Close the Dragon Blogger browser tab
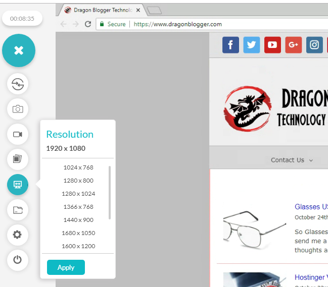Image resolution: width=328 pixels, height=287 pixels. pyautogui.click(x=138, y=10)
